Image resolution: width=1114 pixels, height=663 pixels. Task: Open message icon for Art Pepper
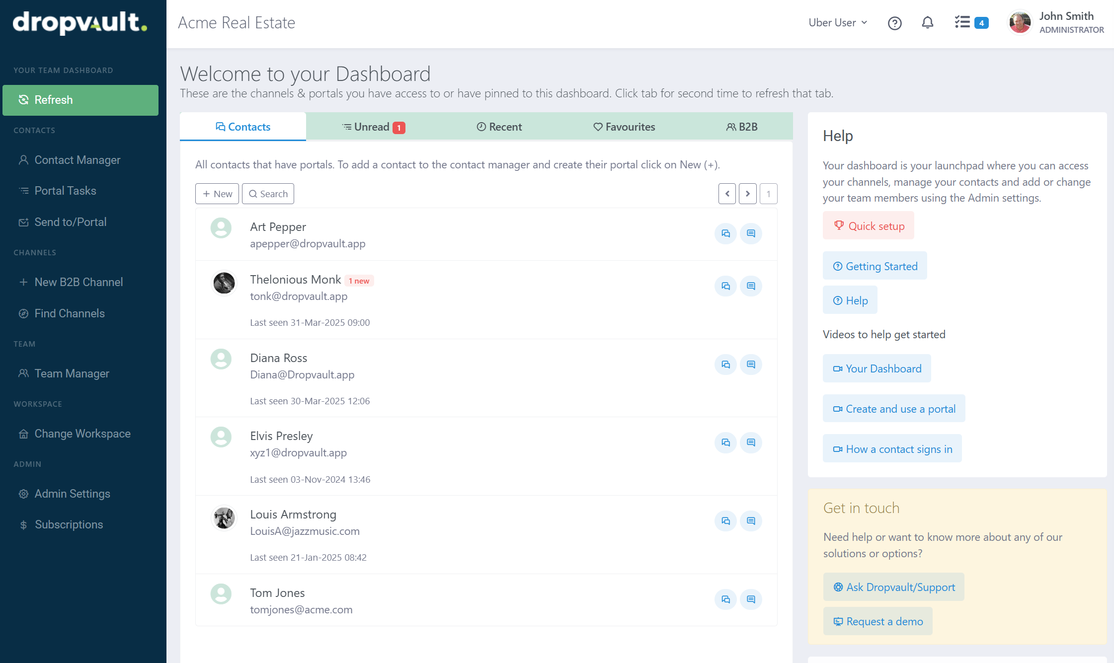tap(751, 233)
